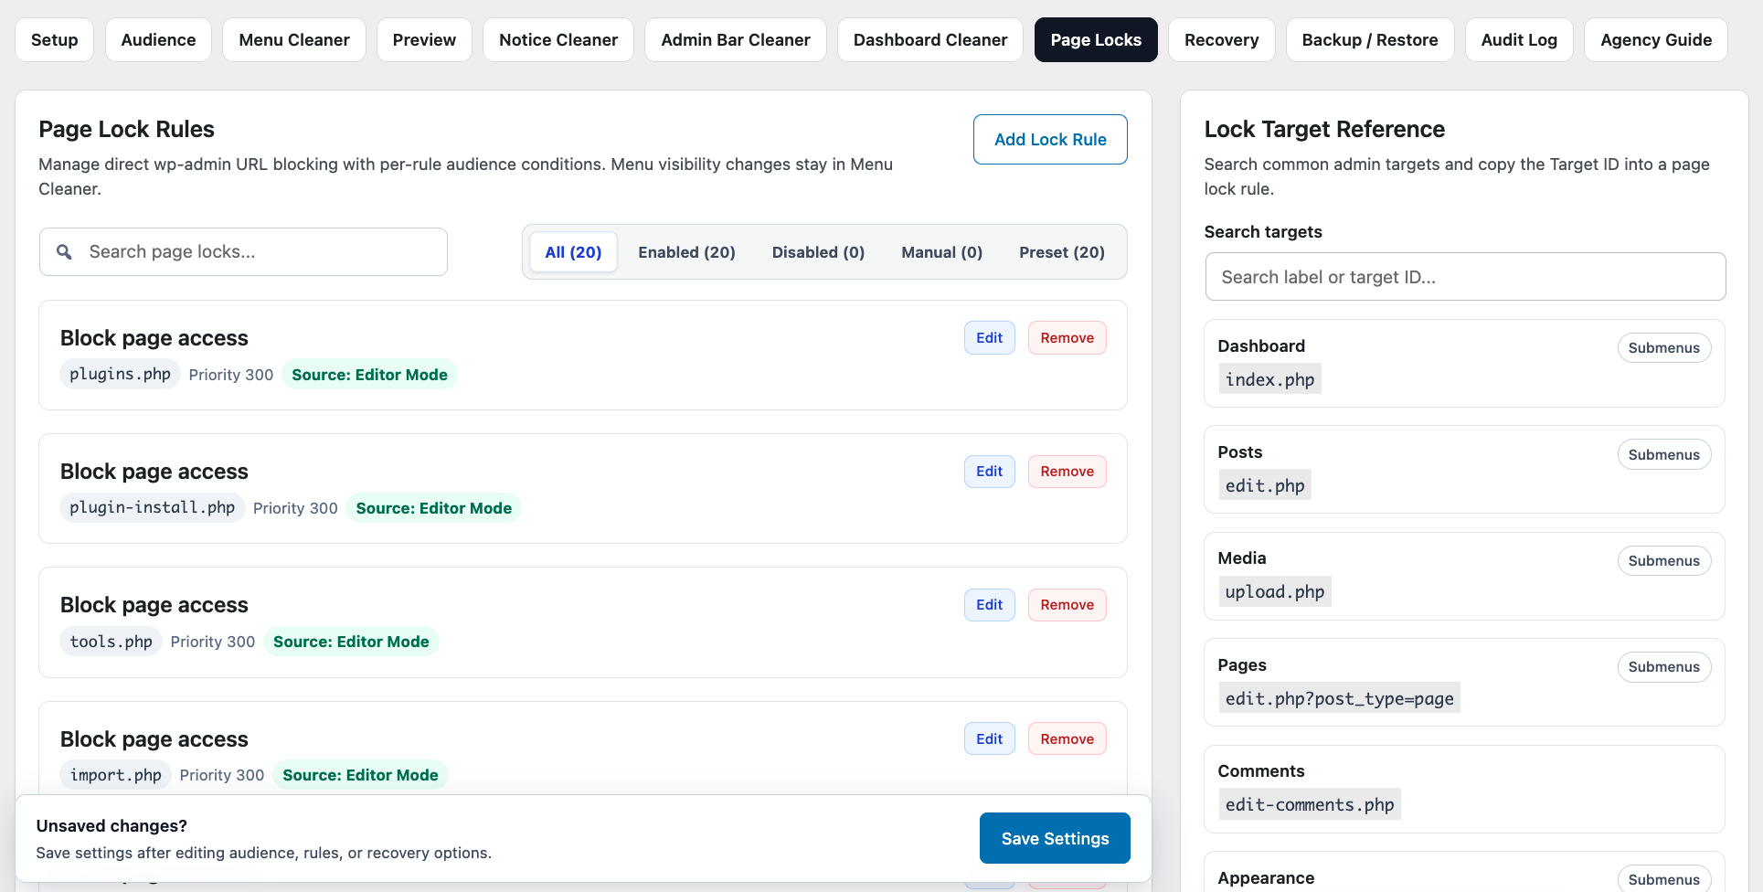The height and width of the screenshot is (892, 1763).
Task: Expand Submenus for Appearance target
Action: point(1664,879)
